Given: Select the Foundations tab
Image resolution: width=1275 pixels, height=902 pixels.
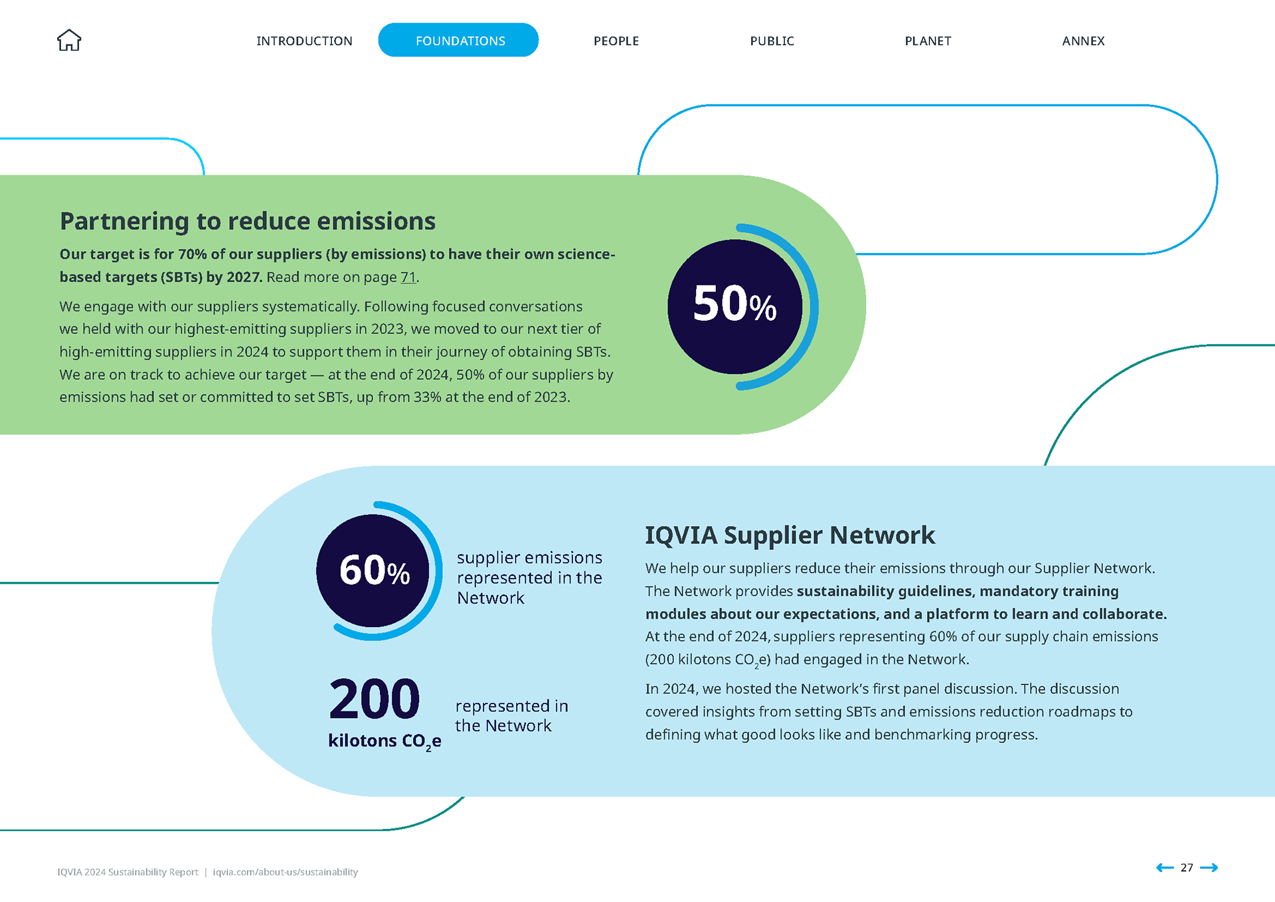Looking at the screenshot, I should pos(458,40).
